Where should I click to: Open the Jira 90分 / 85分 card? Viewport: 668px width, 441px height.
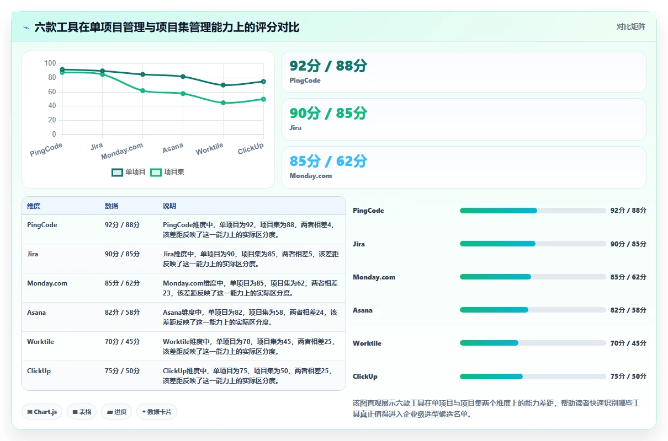[464, 119]
